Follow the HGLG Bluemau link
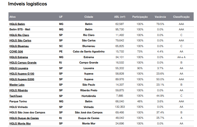 click(x=19, y=46)
